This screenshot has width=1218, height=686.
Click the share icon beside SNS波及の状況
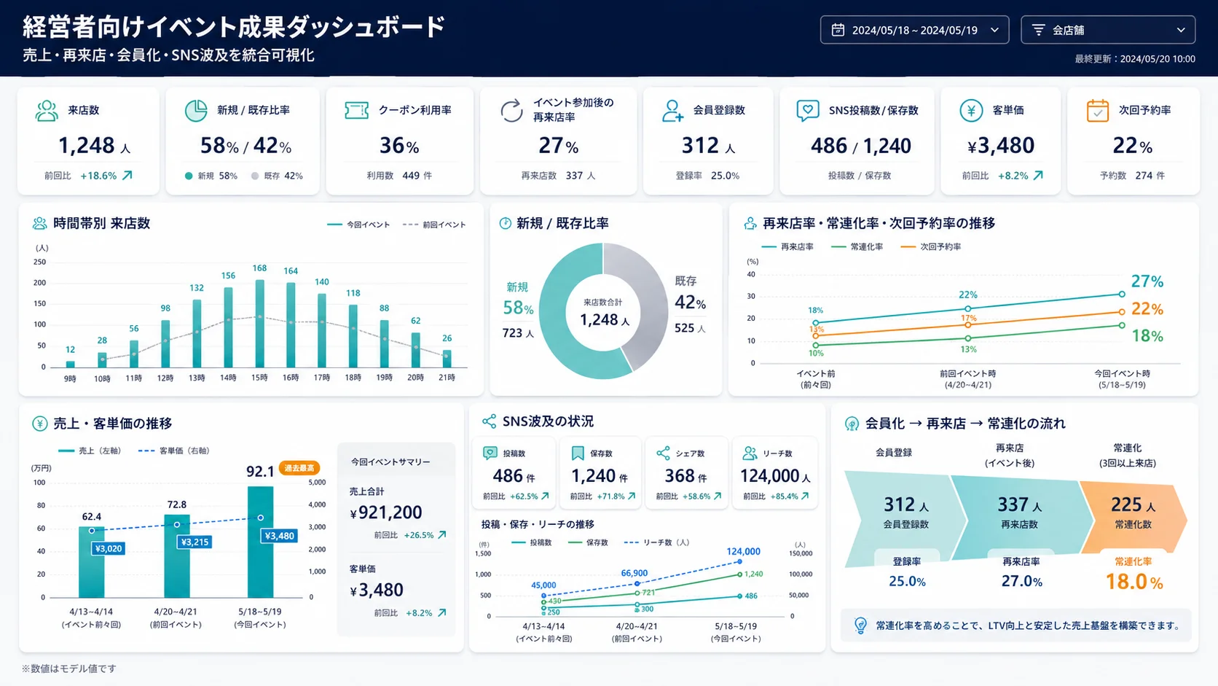(489, 421)
